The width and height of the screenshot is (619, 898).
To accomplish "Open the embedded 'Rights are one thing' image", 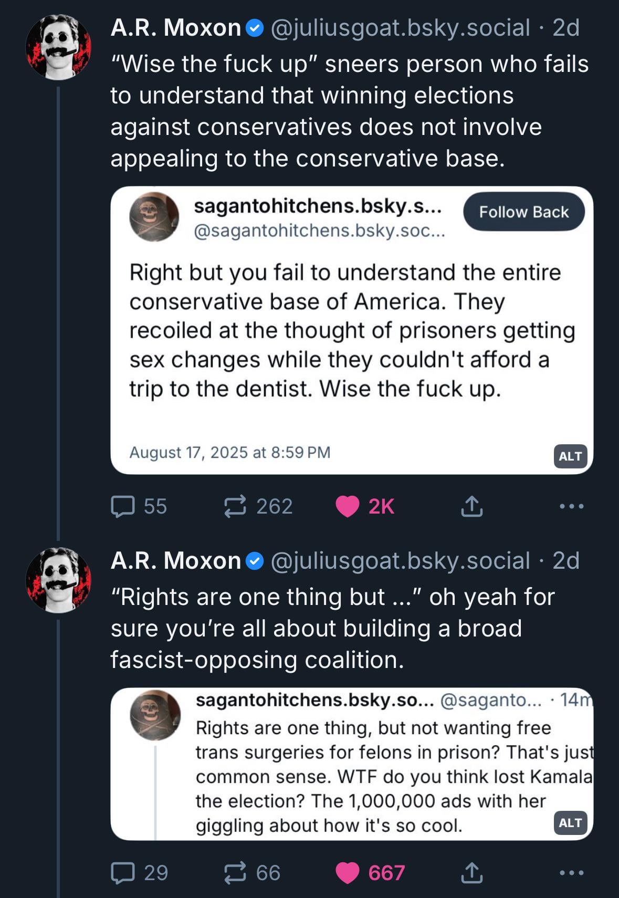I will pyautogui.click(x=352, y=764).
